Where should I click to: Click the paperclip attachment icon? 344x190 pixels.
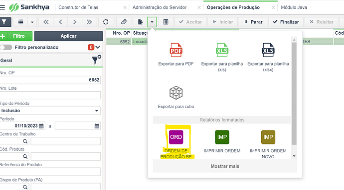(124, 22)
